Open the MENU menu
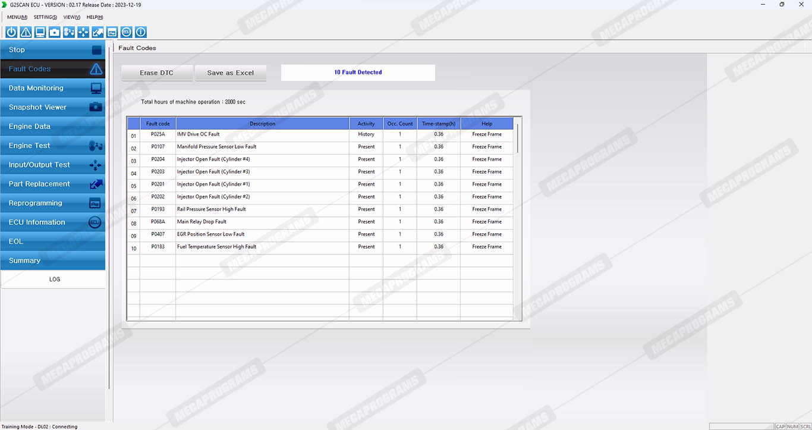Viewport: 812px width, 430px height. pyautogui.click(x=17, y=17)
